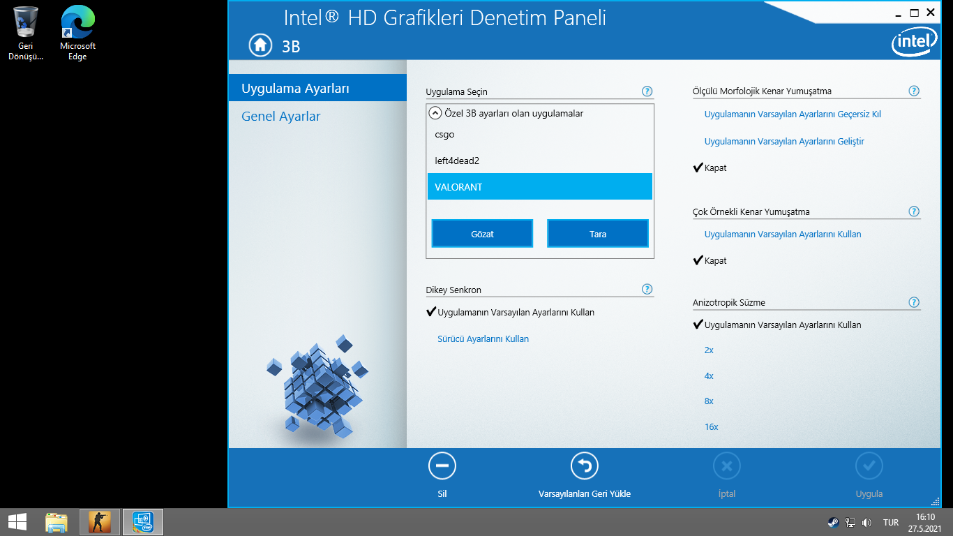The width and height of the screenshot is (953, 536).
Task: Select Sürücü Ayarlarını Kullan for Dikey Senkron
Action: (x=483, y=338)
